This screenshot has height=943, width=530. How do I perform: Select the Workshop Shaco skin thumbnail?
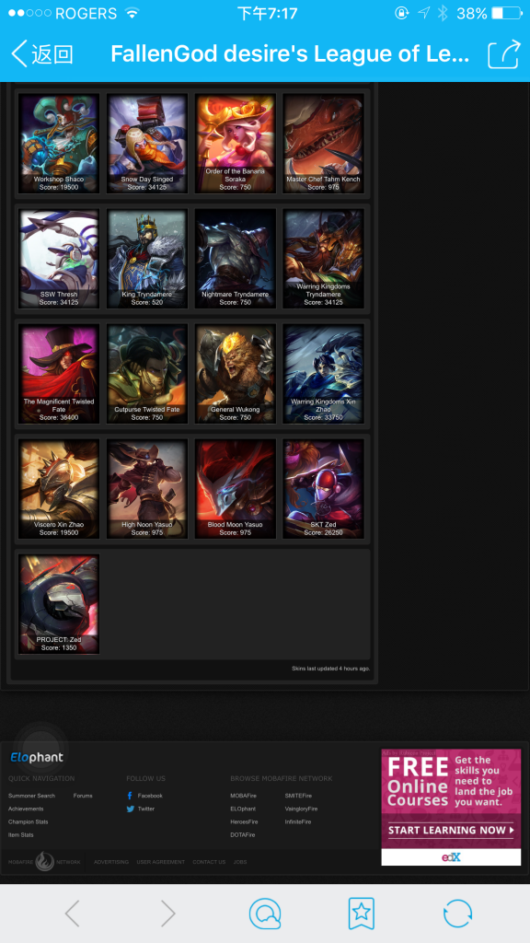coord(59,143)
